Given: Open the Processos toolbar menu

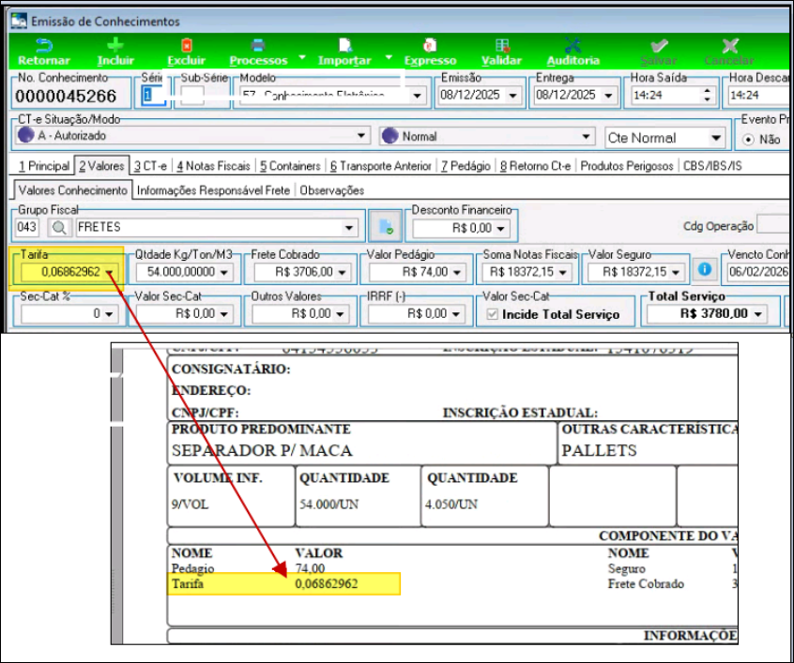Looking at the screenshot, I should click(259, 53).
